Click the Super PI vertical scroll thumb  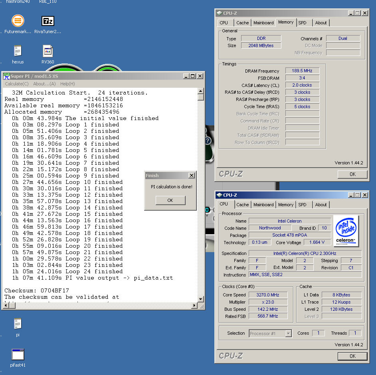(201, 97)
